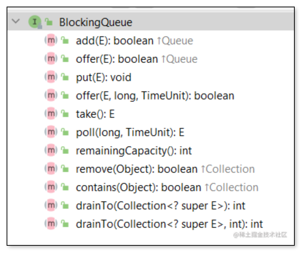
Task: Select offer(E, long, TimeUnit): boolean method
Action: tap(155, 96)
